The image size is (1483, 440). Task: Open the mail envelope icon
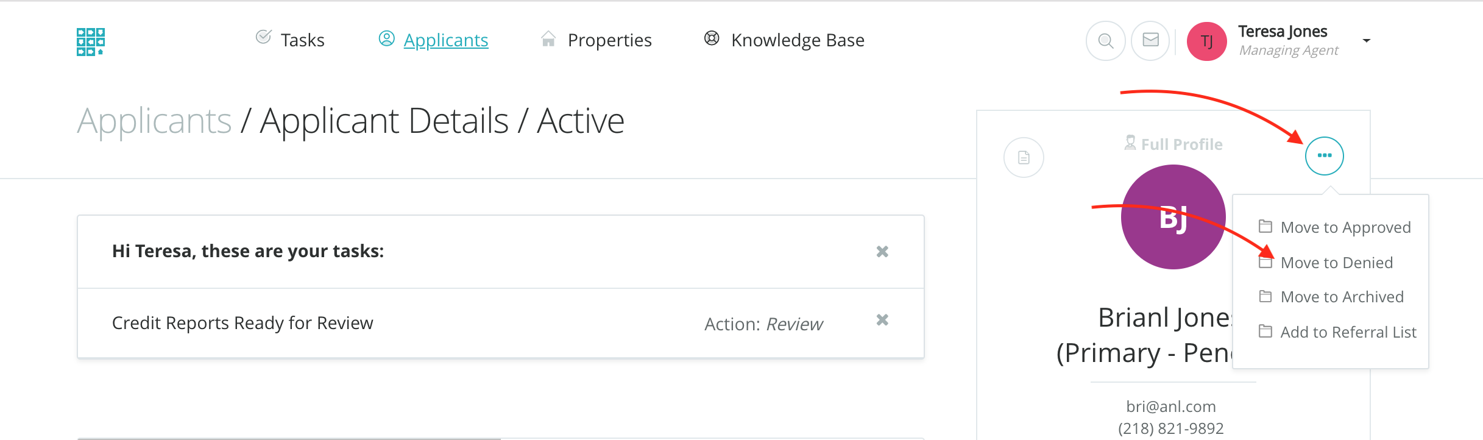[1150, 41]
